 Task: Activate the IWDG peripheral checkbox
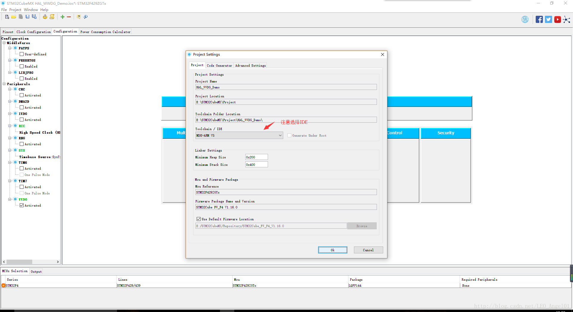pyautogui.click(x=21, y=120)
